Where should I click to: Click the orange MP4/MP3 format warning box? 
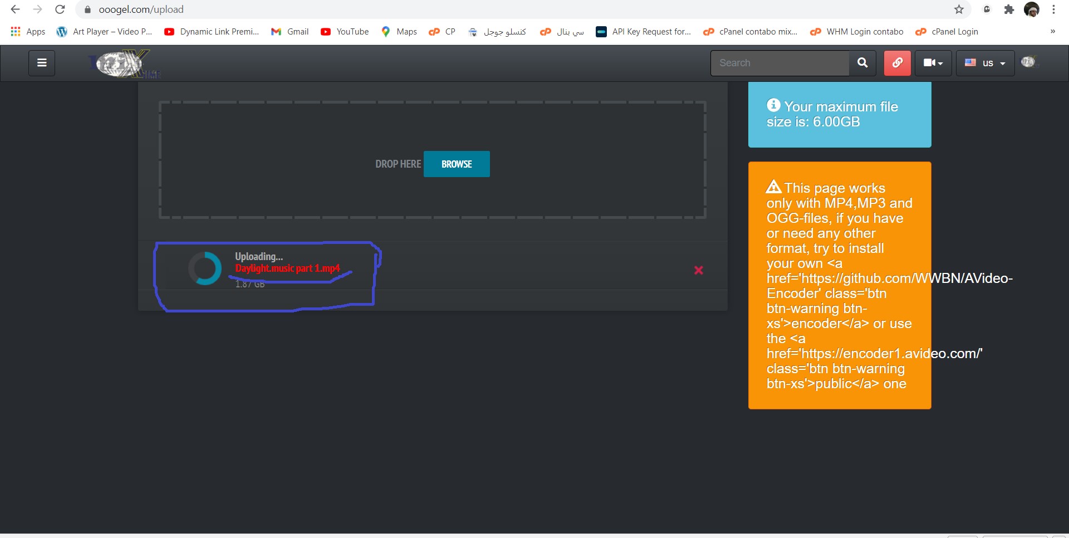(840, 285)
